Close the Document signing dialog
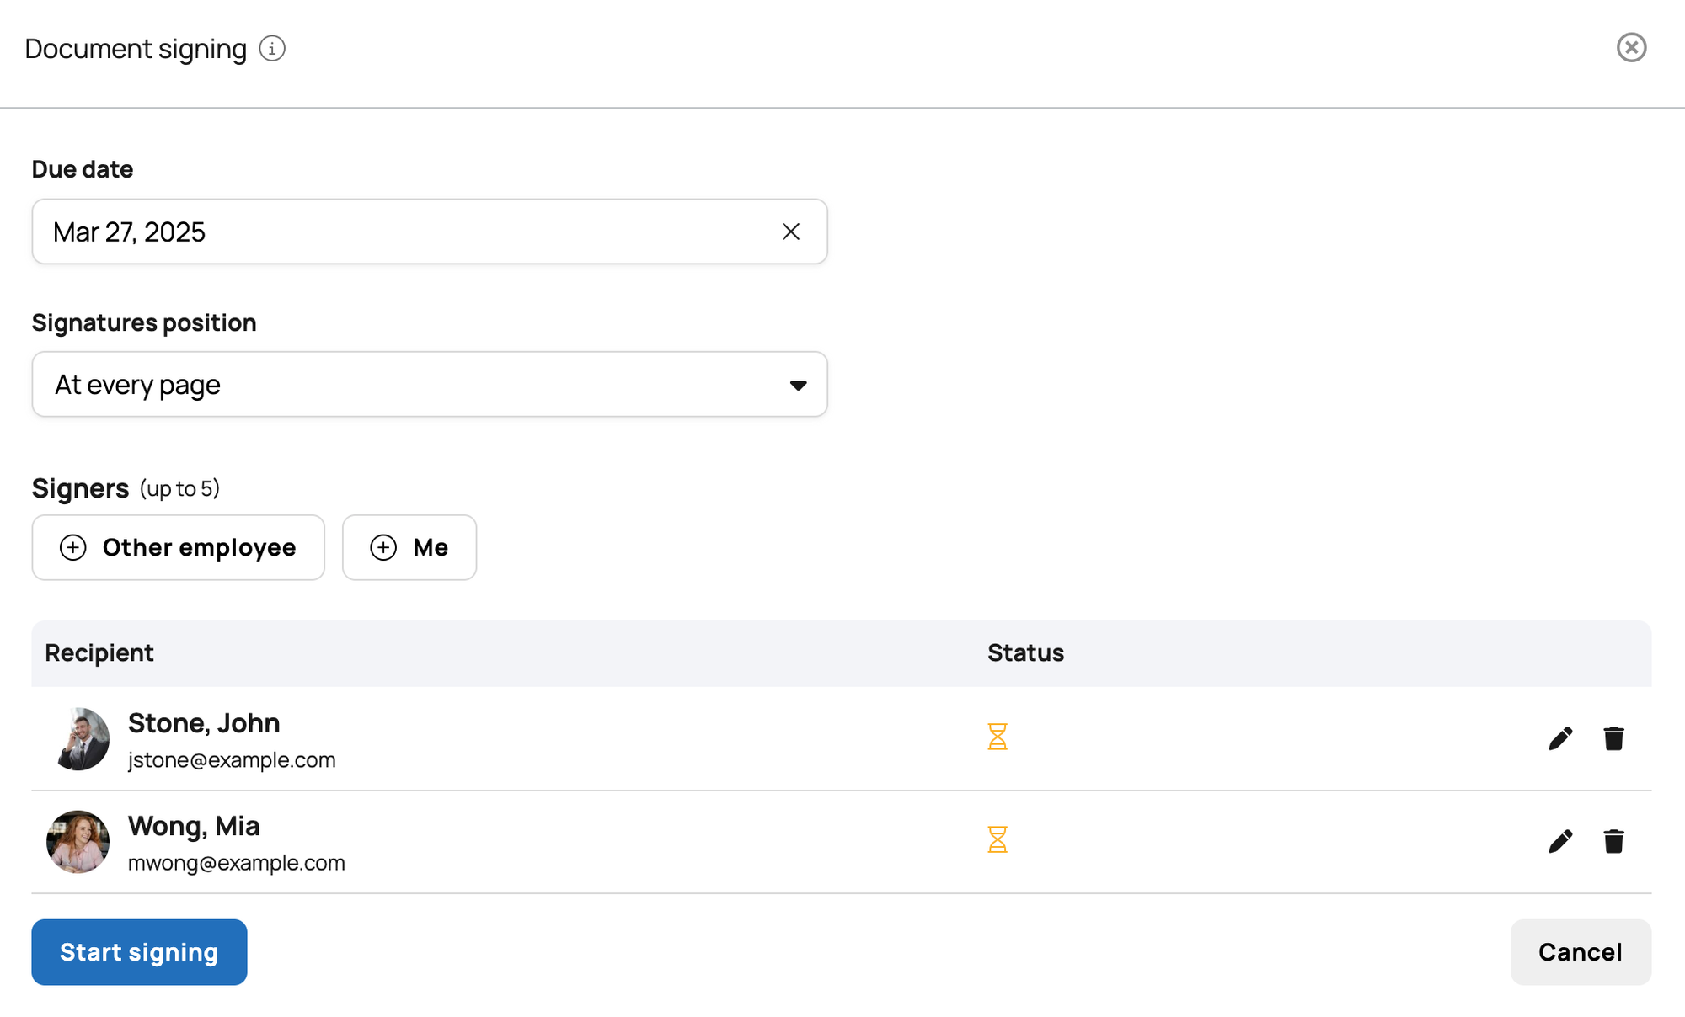This screenshot has width=1685, height=1017. coord(1631,47)
